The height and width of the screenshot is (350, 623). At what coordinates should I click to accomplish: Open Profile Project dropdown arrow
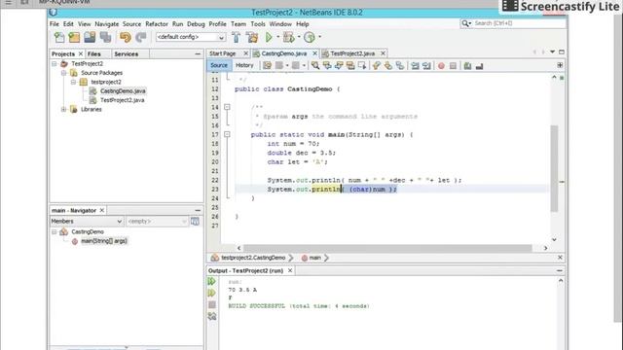320,37
